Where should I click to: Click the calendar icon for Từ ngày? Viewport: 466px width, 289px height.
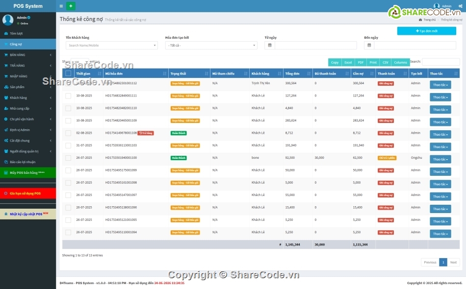tap(269, 45)
